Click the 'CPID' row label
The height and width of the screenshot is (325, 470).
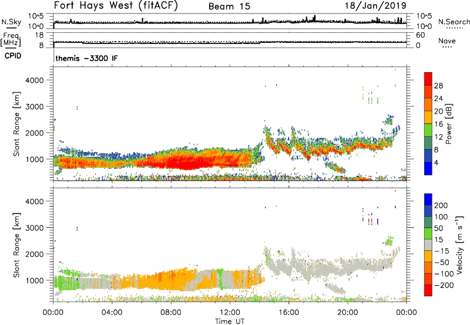[x=13, y=56]
